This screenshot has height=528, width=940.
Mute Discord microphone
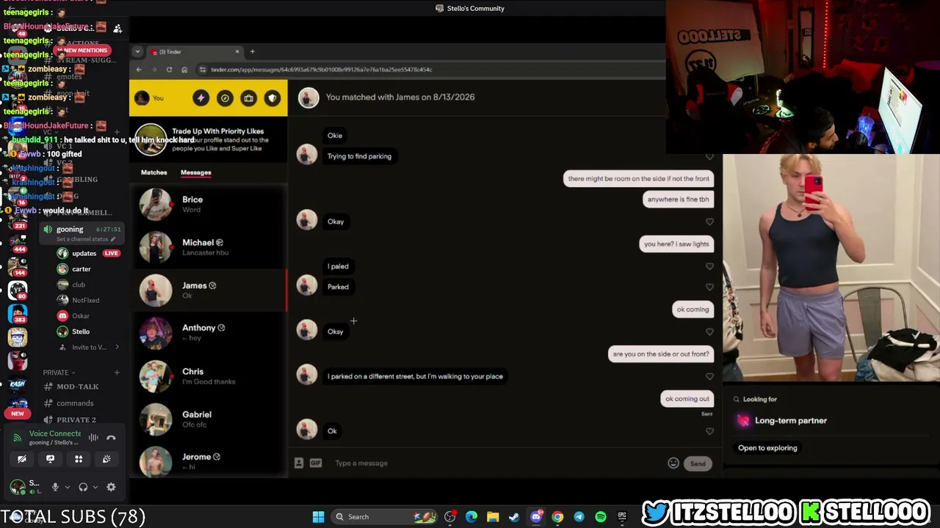click(55, 487)
